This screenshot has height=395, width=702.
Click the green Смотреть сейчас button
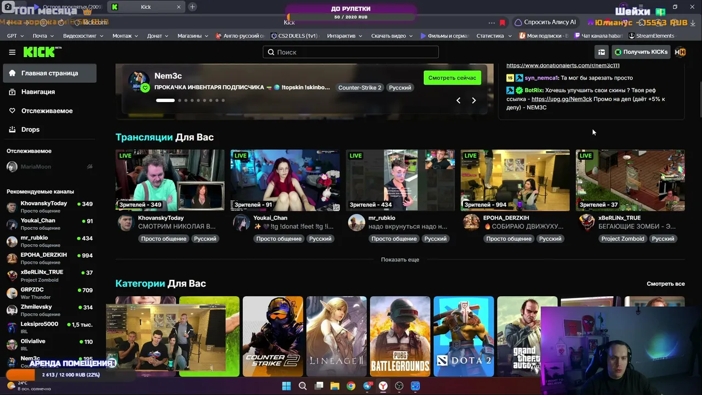(452, 78)
